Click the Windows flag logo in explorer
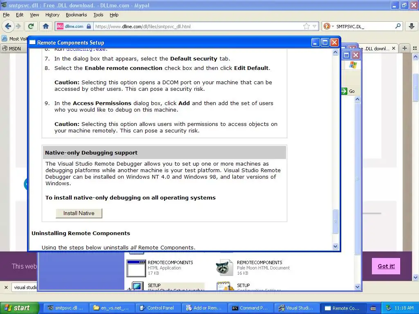This screenshot has height=314, width=419. click(353, 65)
